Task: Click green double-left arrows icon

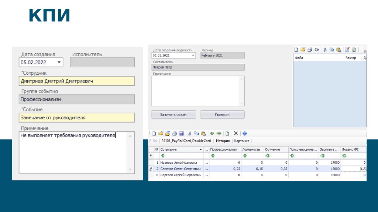Action: [212, 133]
